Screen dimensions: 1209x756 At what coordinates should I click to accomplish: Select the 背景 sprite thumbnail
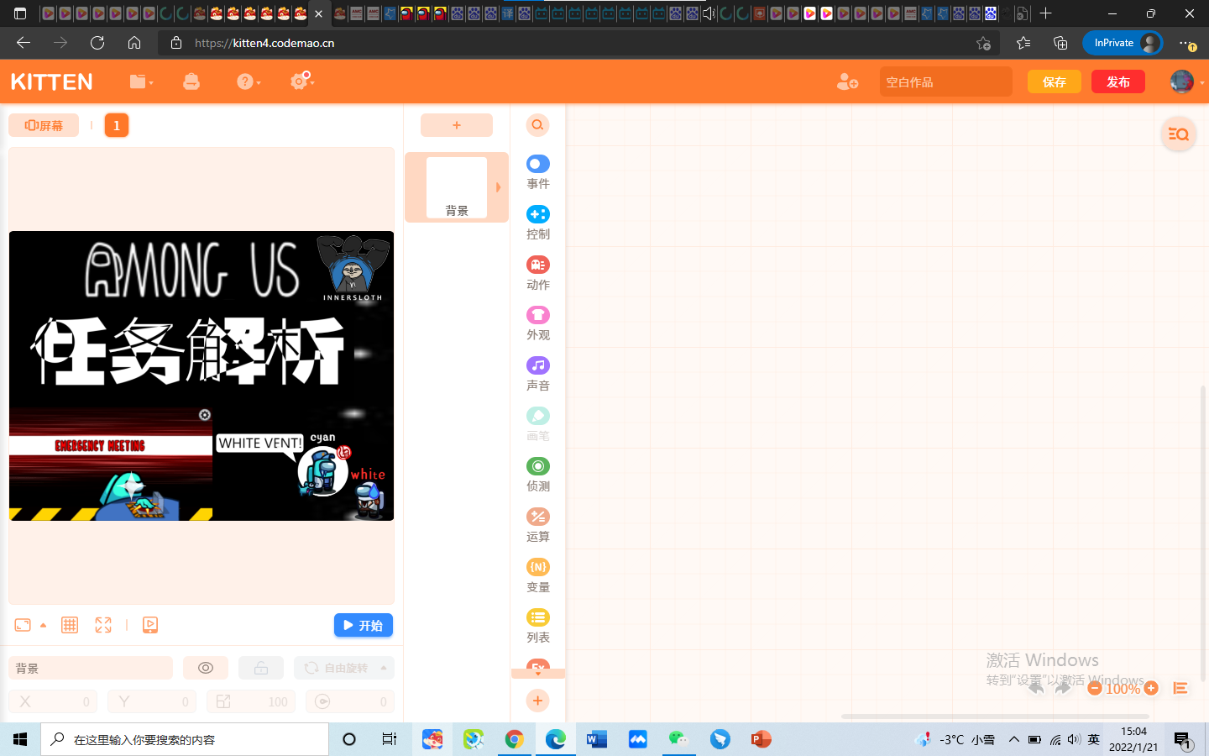[457, 187]
